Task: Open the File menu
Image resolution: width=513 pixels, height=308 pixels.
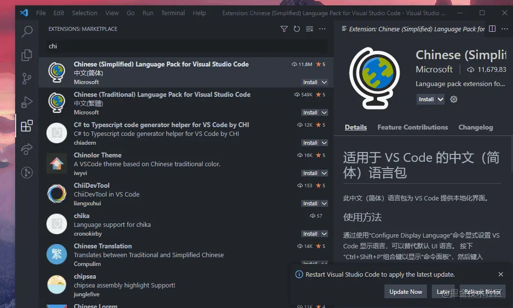Action: (x=41, y=13)
